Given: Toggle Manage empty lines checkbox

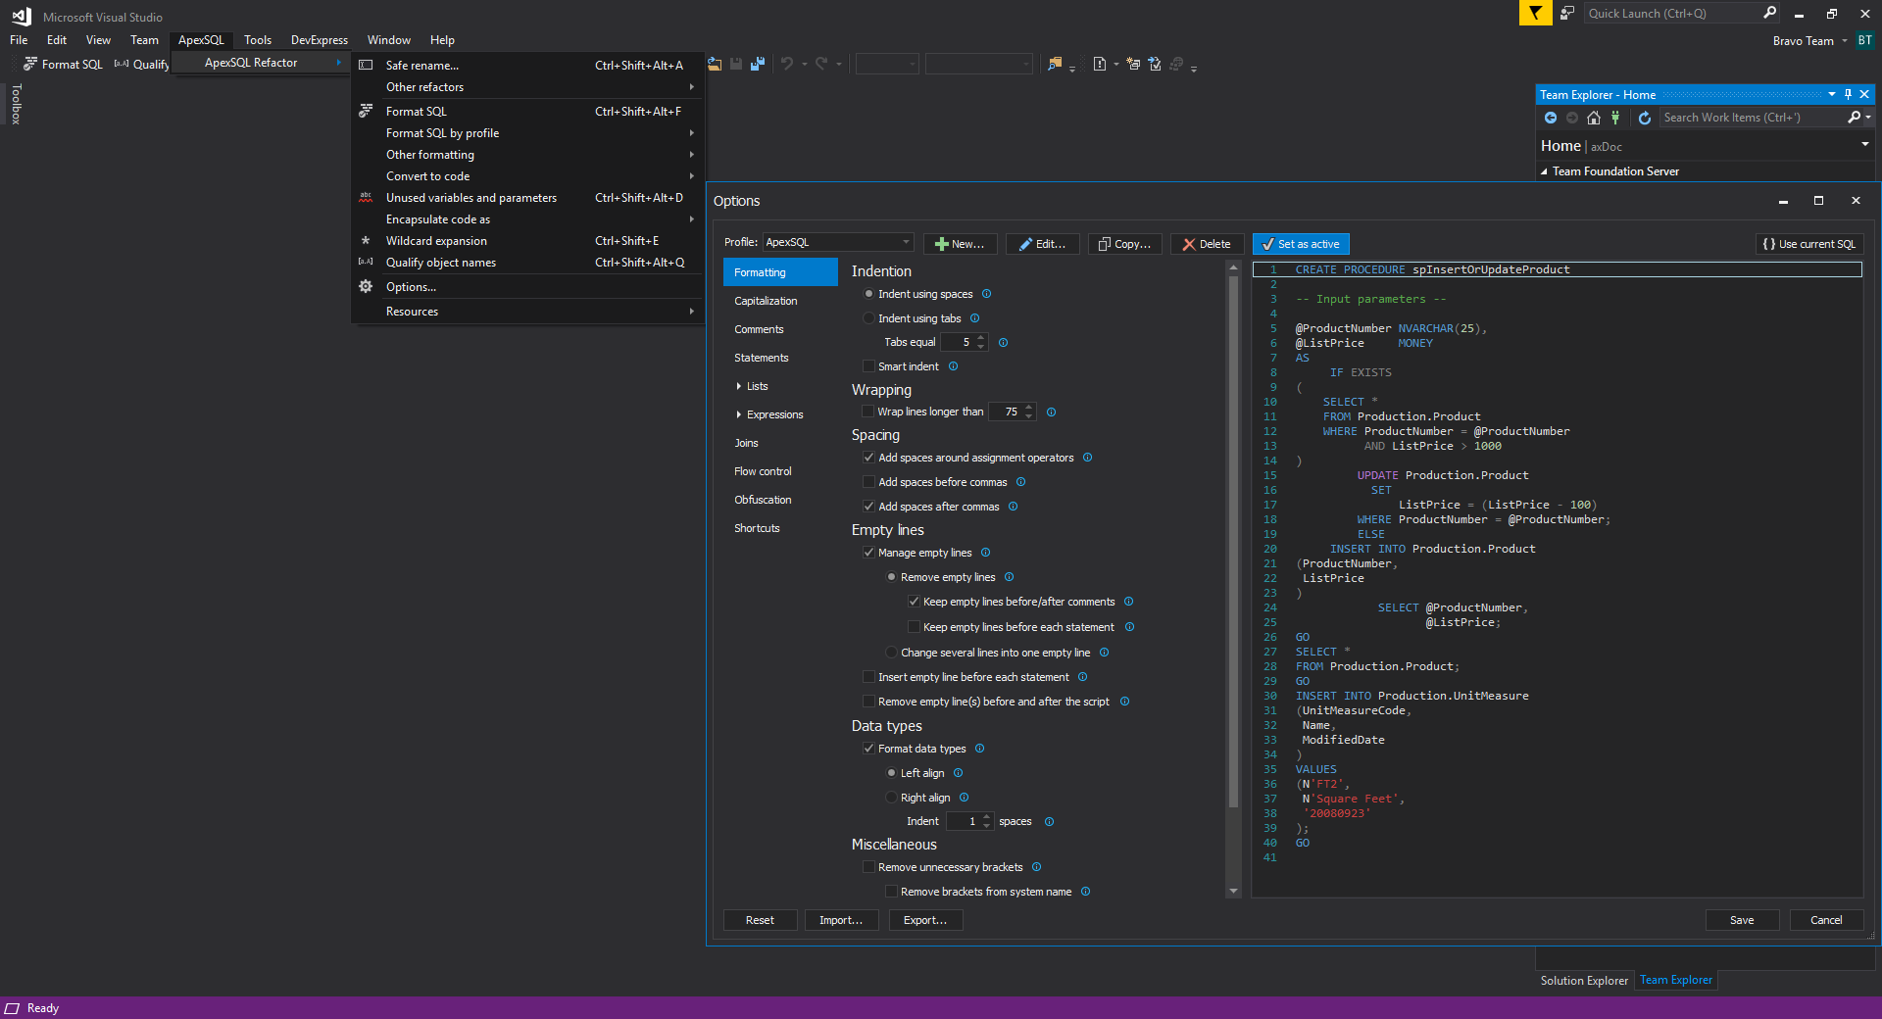Looking at the screenshot, I should 868,553.
